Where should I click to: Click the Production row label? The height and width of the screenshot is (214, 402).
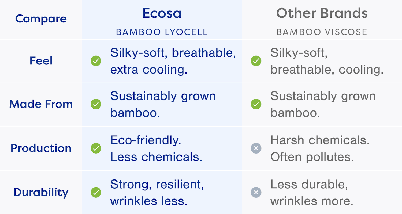tap(41, 148)
